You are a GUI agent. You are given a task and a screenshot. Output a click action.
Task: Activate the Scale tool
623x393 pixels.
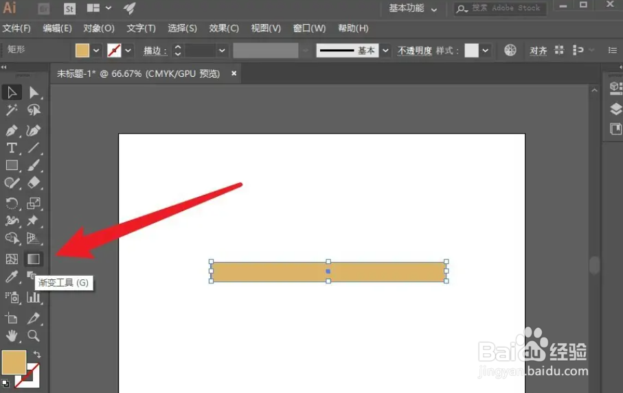pos(34,204)
